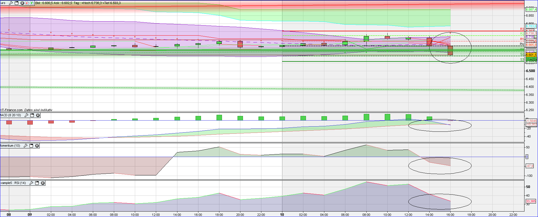Image resolution: width=538 pixels, height=217 pixels.
Task: Click the 6.665,8 price tag
Action: (x=531, y=45)
